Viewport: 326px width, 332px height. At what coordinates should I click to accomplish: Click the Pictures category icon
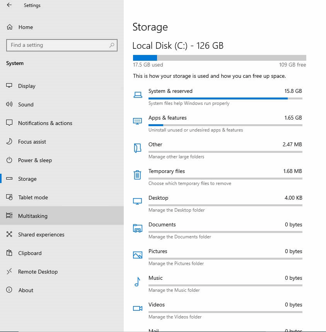tap(137, 255)
